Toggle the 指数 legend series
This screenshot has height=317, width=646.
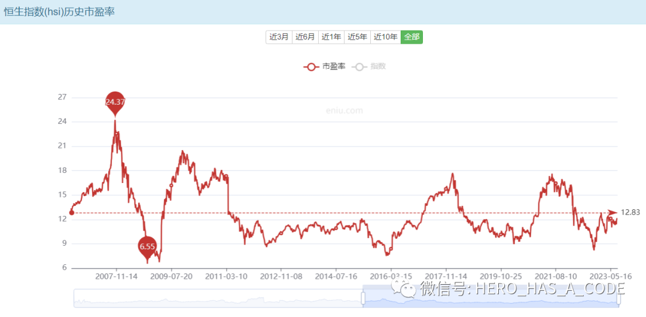(x=369, y=66)
